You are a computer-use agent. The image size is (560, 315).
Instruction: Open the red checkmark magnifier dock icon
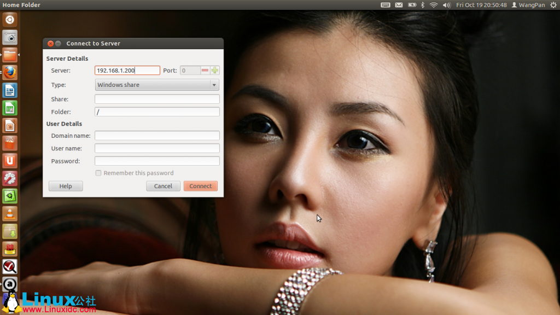click(10, 267)
